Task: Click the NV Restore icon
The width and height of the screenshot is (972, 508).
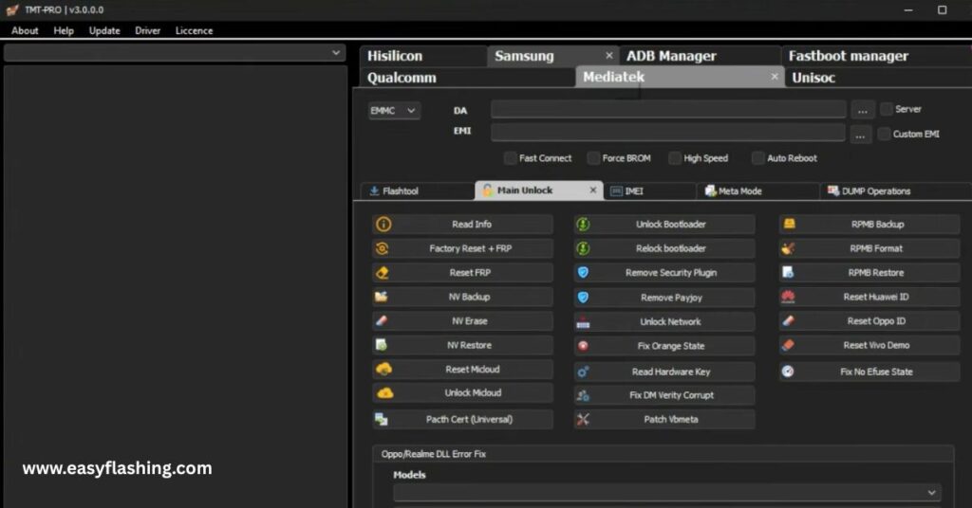Action: pos(382,345)
